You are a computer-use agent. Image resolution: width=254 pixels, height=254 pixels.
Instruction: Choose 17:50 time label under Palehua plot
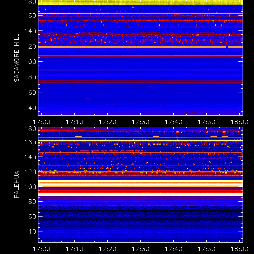point(207,249)
